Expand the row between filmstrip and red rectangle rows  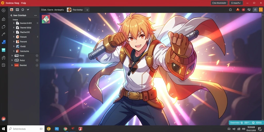tap(12, 60)
